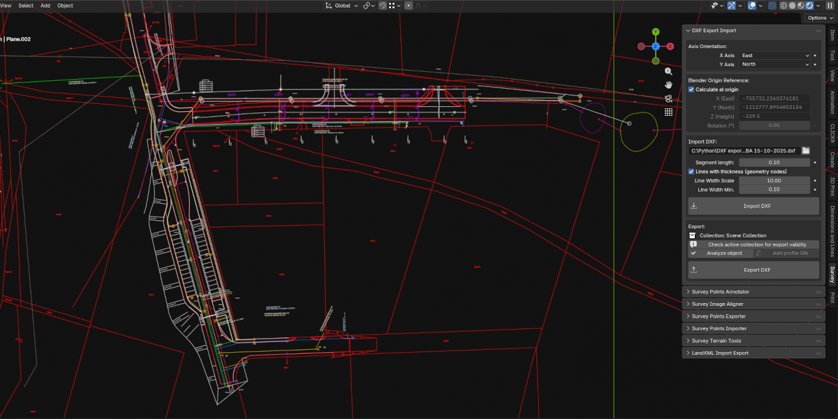838x419 pixels.
Task: Click snap target grid icon
Action: (392, 6)
